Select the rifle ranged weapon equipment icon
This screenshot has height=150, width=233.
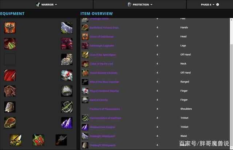pyautogui.click(x=61, y=140)
